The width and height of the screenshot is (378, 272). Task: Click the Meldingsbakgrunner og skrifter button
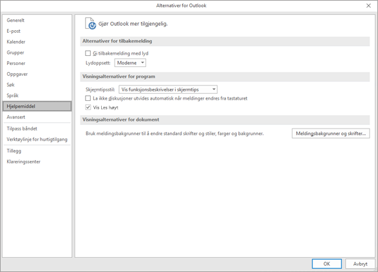point(330,133)
